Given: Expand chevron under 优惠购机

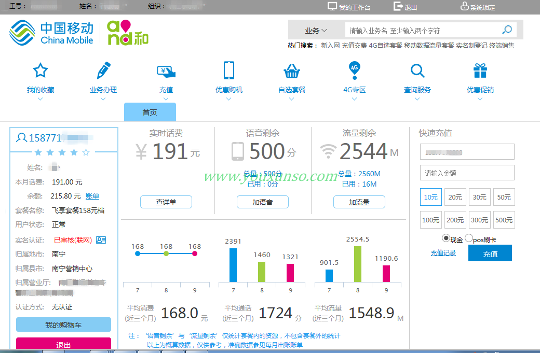Looking at the screenshot, I should 228,99.
